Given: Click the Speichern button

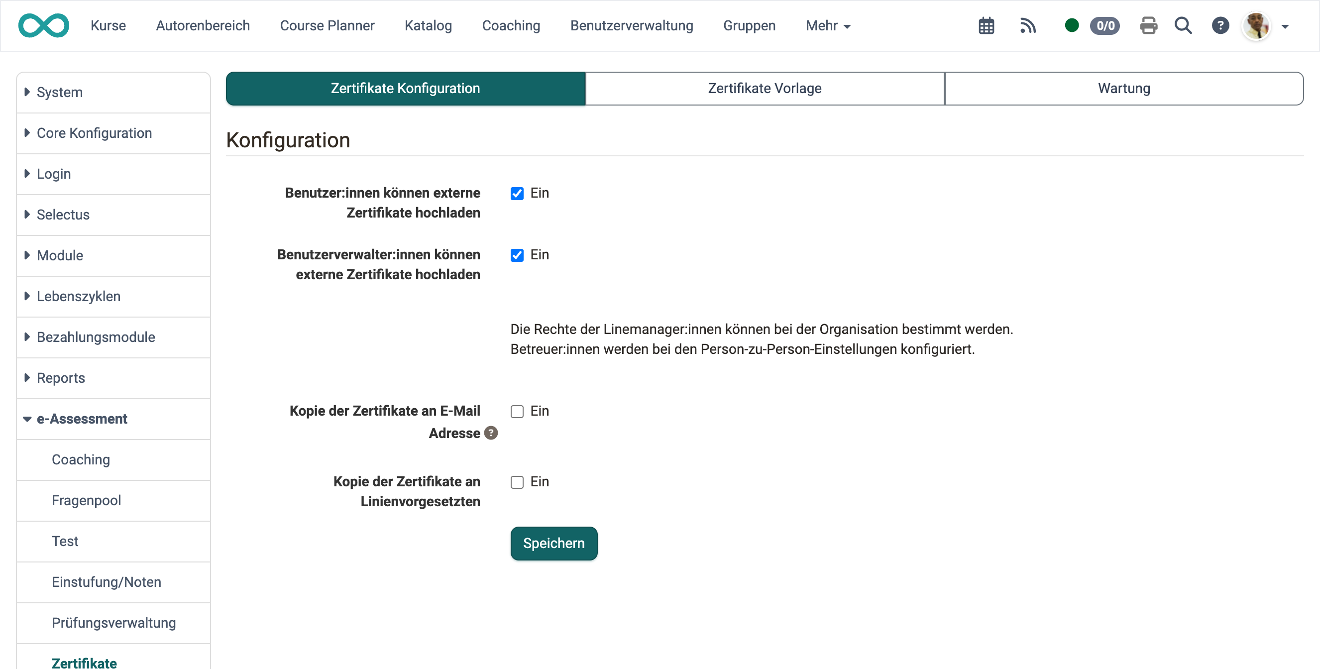Looking at the screenshot, I should [x=553, y=543].
